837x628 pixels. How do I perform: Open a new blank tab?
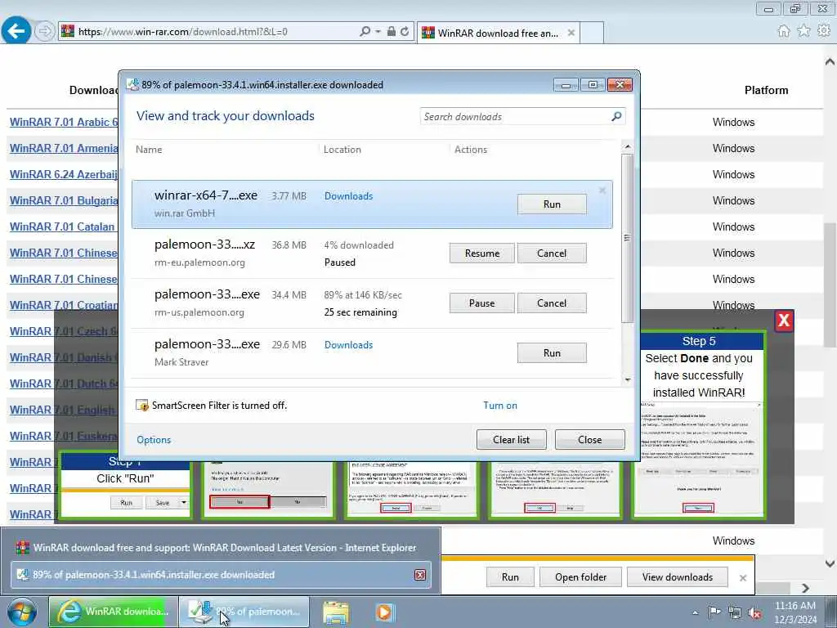click(x=592, y=33)
